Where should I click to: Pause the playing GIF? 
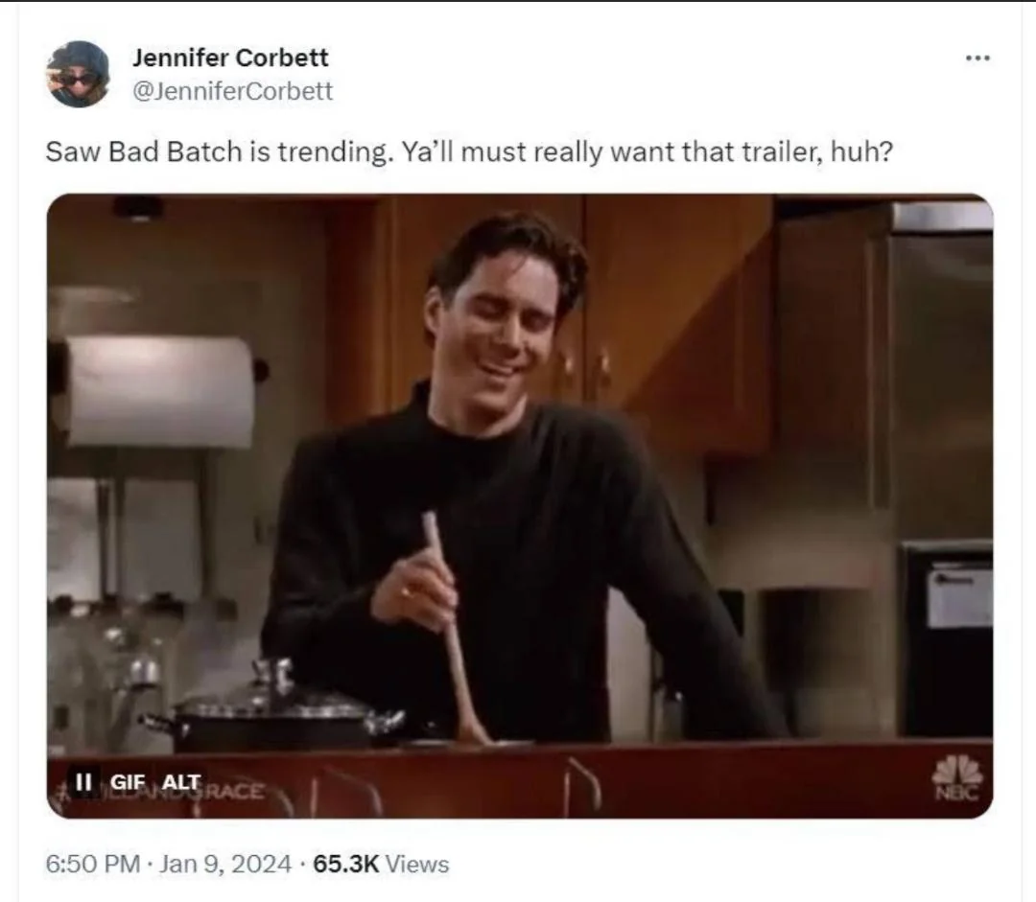click(83, 782)
